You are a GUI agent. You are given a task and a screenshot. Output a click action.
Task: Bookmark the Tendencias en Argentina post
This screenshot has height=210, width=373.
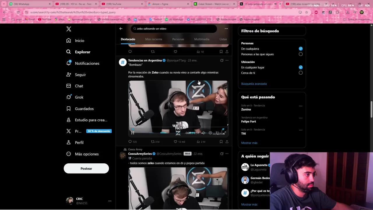(x=221, y=142)
